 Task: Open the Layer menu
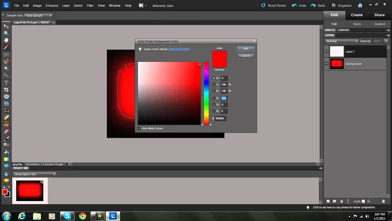coord(66,6)
